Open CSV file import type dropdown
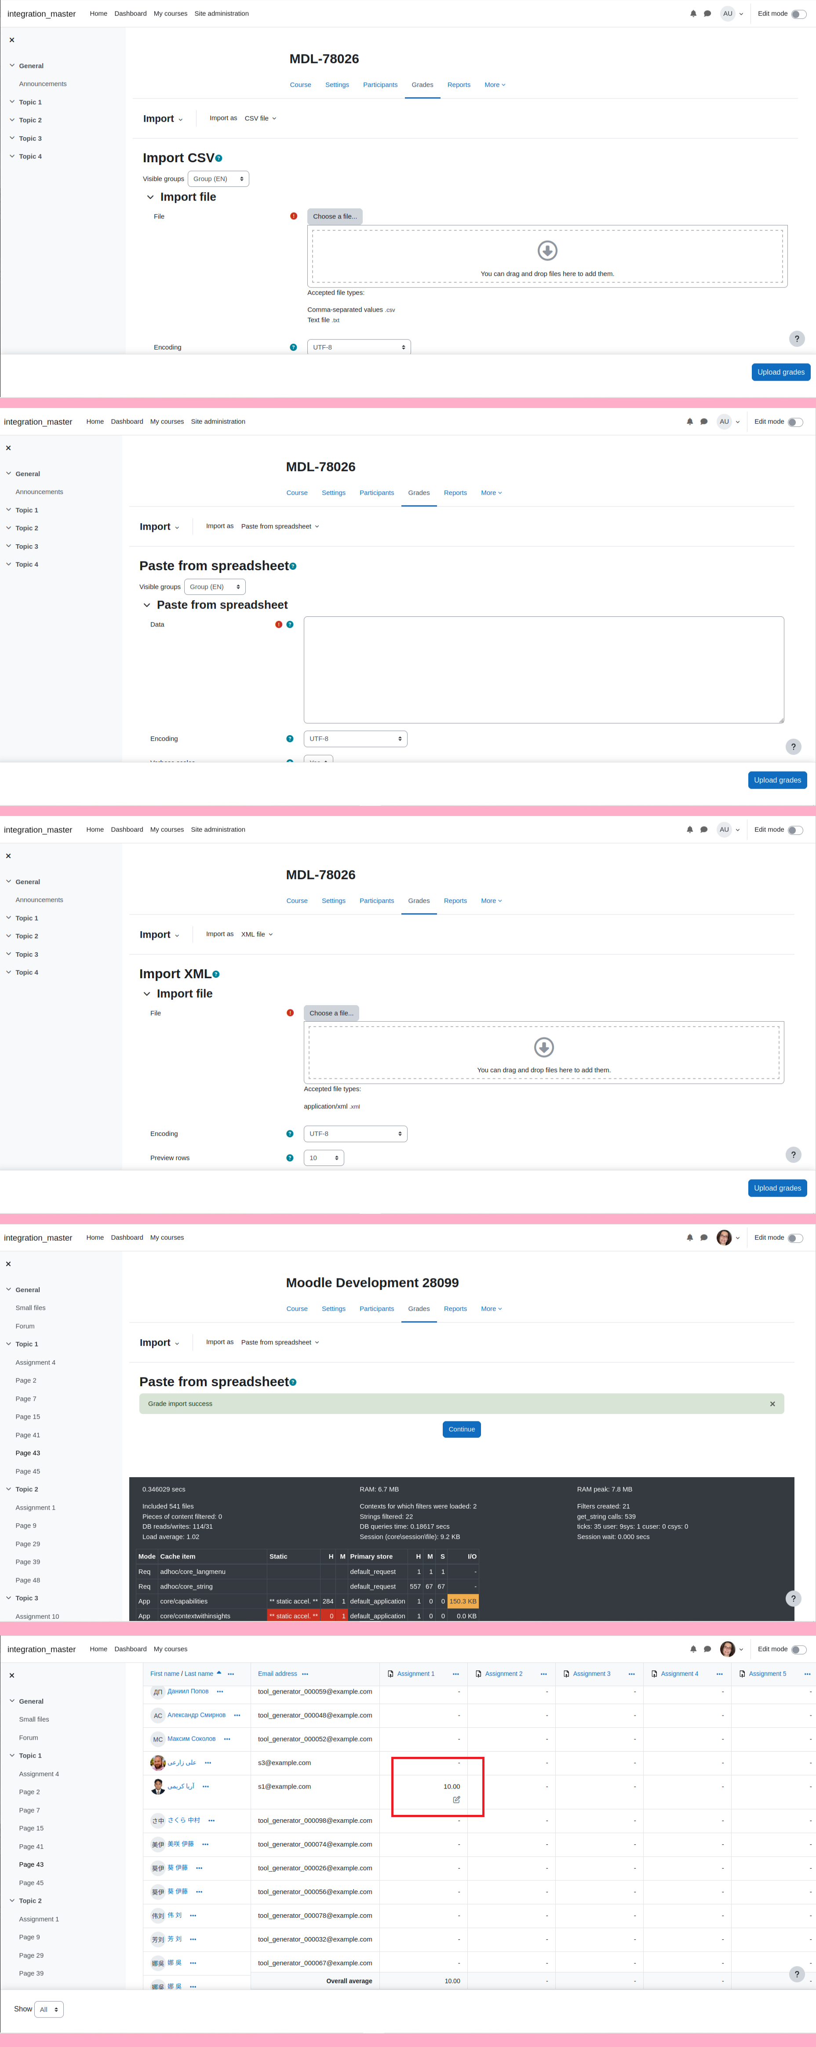This screenshot has height=2047, width=816. click(260, 118)
